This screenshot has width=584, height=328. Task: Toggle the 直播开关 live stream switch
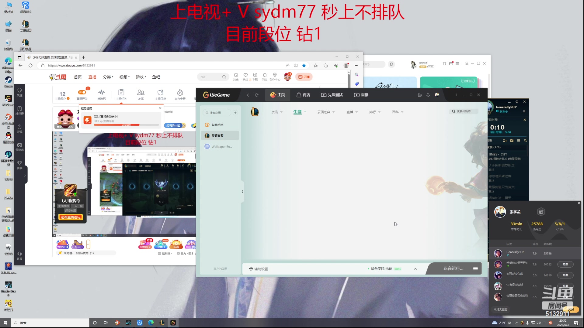82,92
